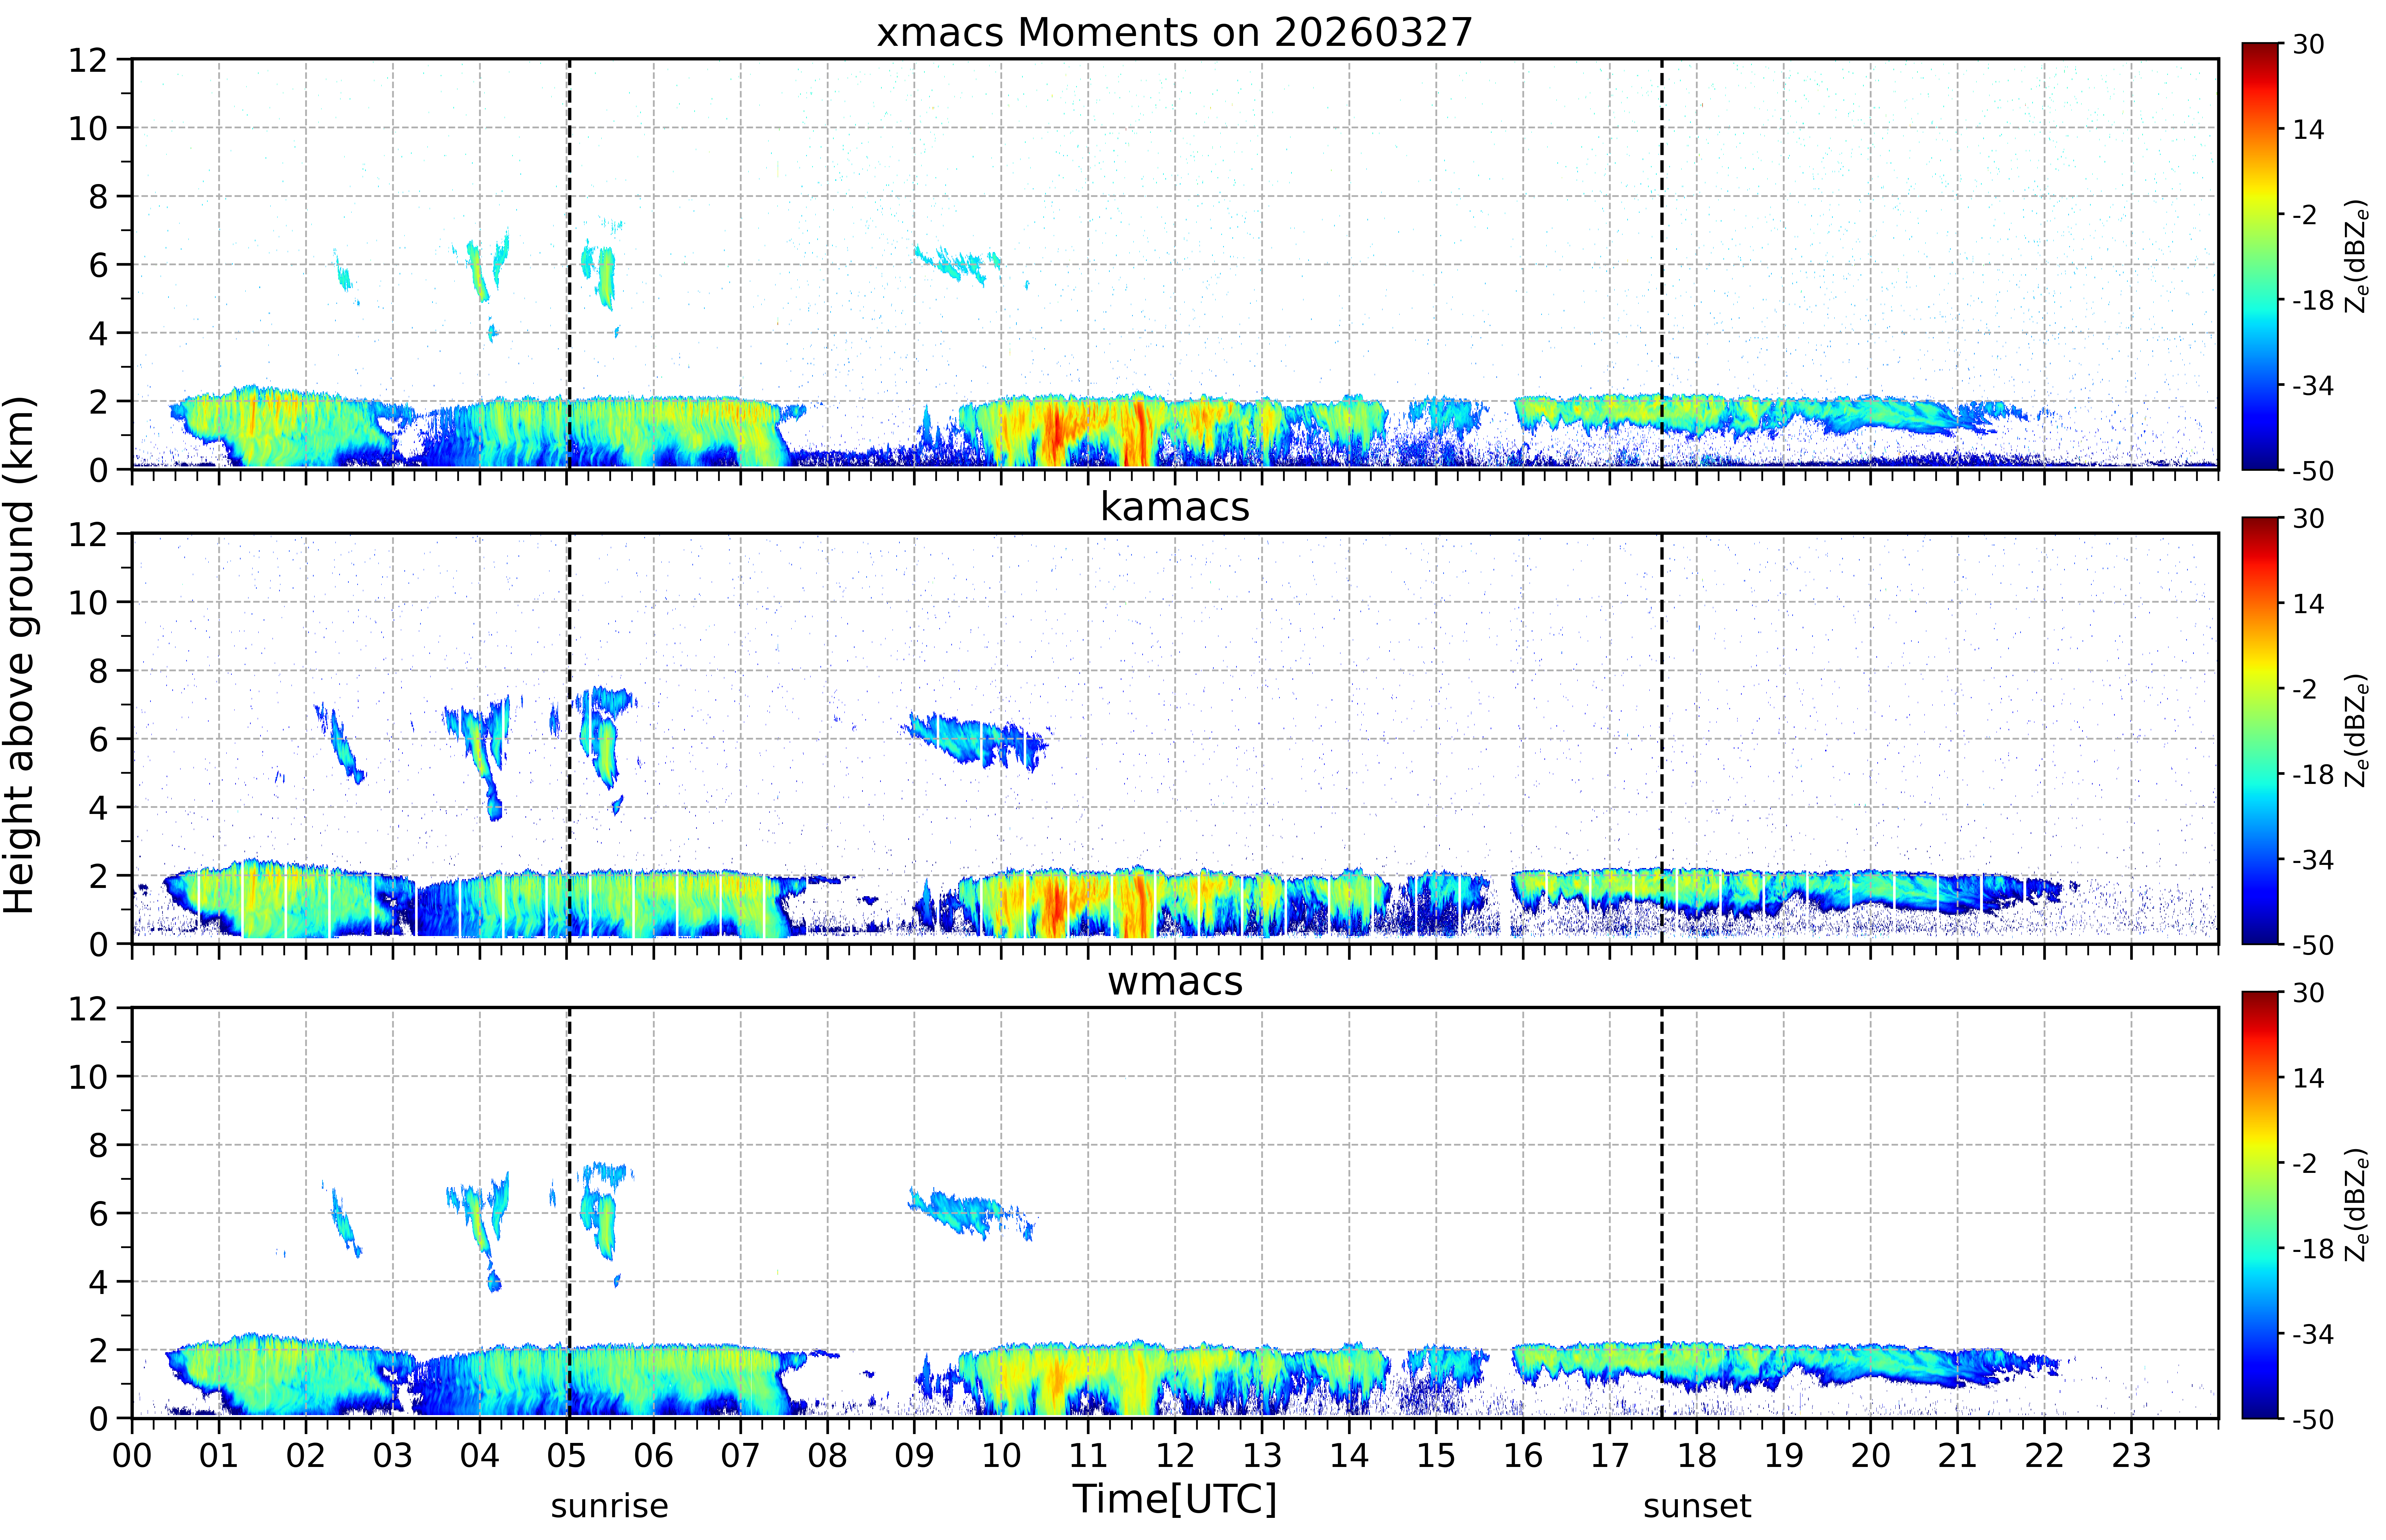The width and height of the screenshot is (2386, 1540).
Task: Click the 'Time[UTC]' axis label
Action: coord(1175,1499)
